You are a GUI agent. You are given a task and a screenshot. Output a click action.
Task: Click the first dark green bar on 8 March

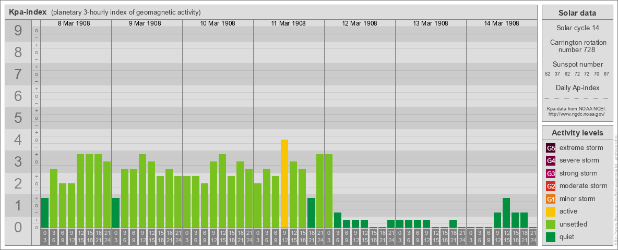coord(45,213)
